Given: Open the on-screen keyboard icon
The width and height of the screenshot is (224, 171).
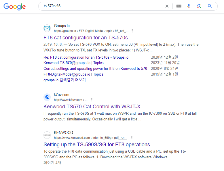Looking at the screenshot, I should pyautogui.click(x=179, y=6).
